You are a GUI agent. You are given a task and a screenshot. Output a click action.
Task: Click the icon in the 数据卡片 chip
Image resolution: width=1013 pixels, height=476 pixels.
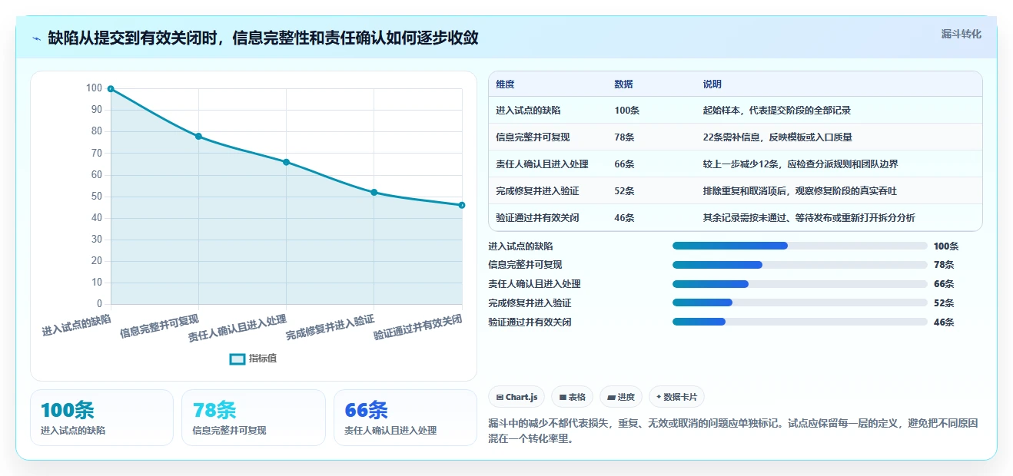click(x=659, y=397)
